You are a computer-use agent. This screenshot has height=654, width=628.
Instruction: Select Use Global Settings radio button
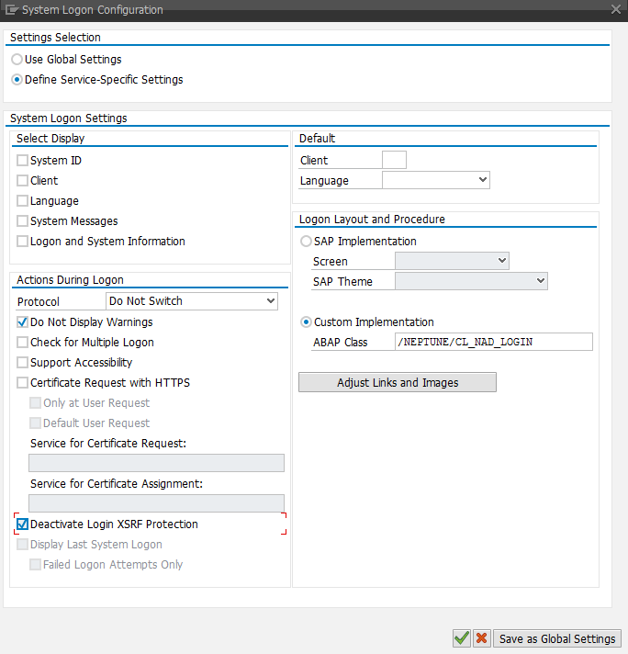pos(17,60)
